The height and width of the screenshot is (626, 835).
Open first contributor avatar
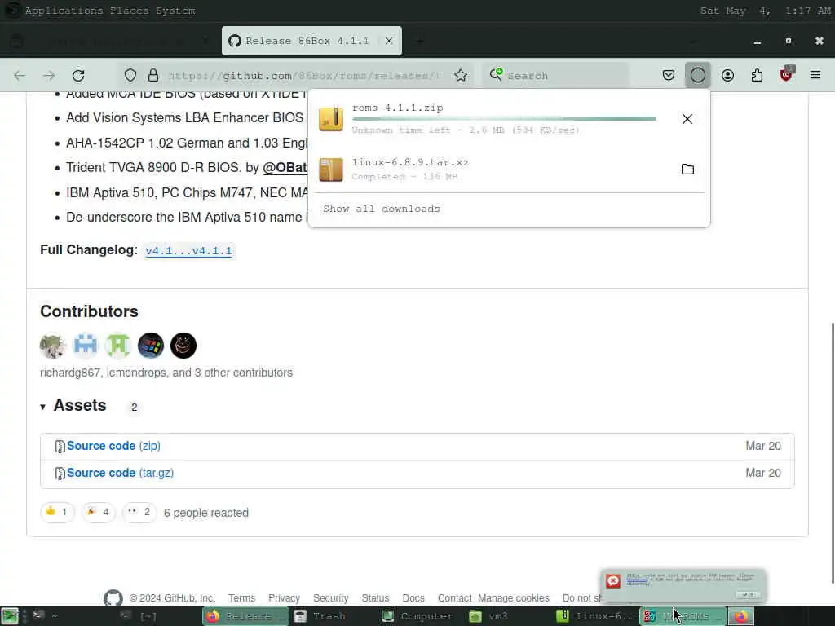pyautogui.click(x=53, y=346)
